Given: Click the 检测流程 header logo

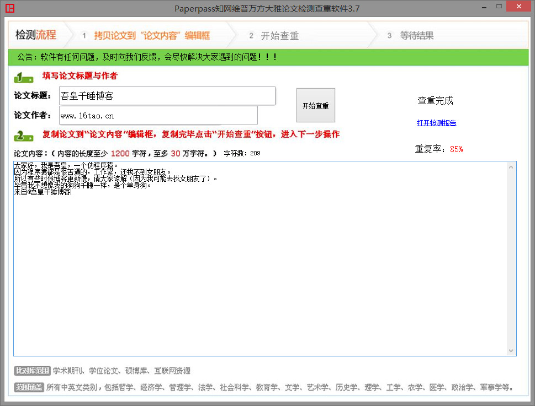Looking at the screenshot, I should (x=36, y=35).
